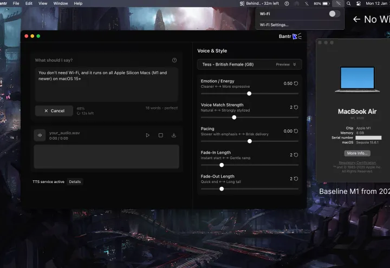
Task: Click the Apple M1 chip value
Action: point(363,128)
